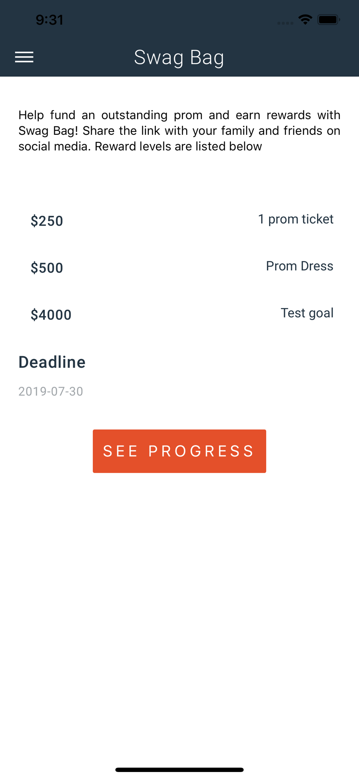Select the $250 reward level

coord(47,221)
